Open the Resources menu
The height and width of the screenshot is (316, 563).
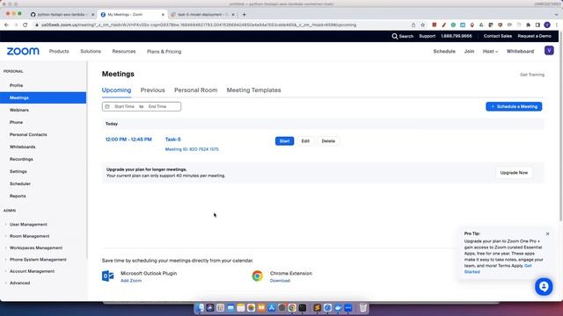[x=124, y=51]
